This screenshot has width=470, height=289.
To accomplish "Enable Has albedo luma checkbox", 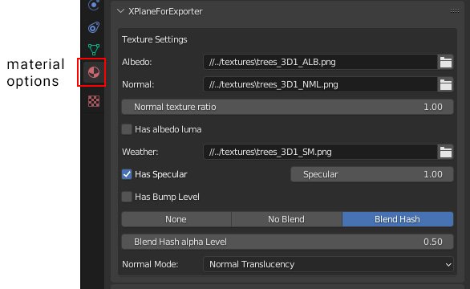I will (127, 129).
